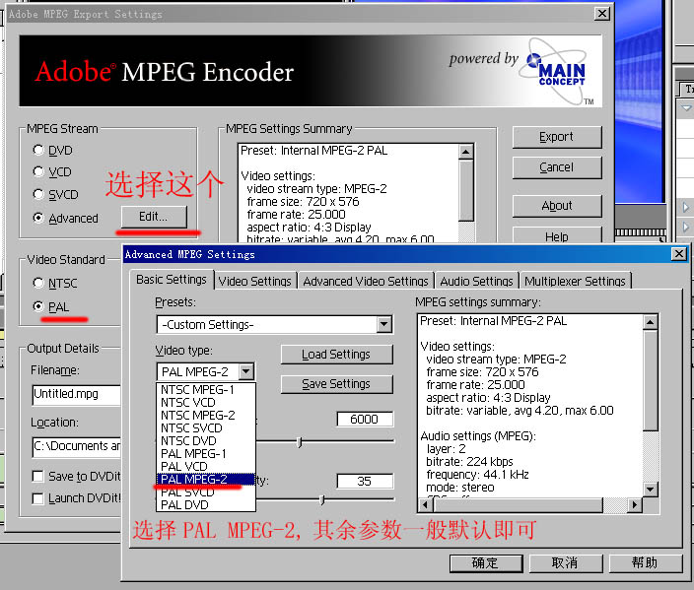Choose NTSC DVD from the video type list
The image size is (694, 590).
[206, 441]
